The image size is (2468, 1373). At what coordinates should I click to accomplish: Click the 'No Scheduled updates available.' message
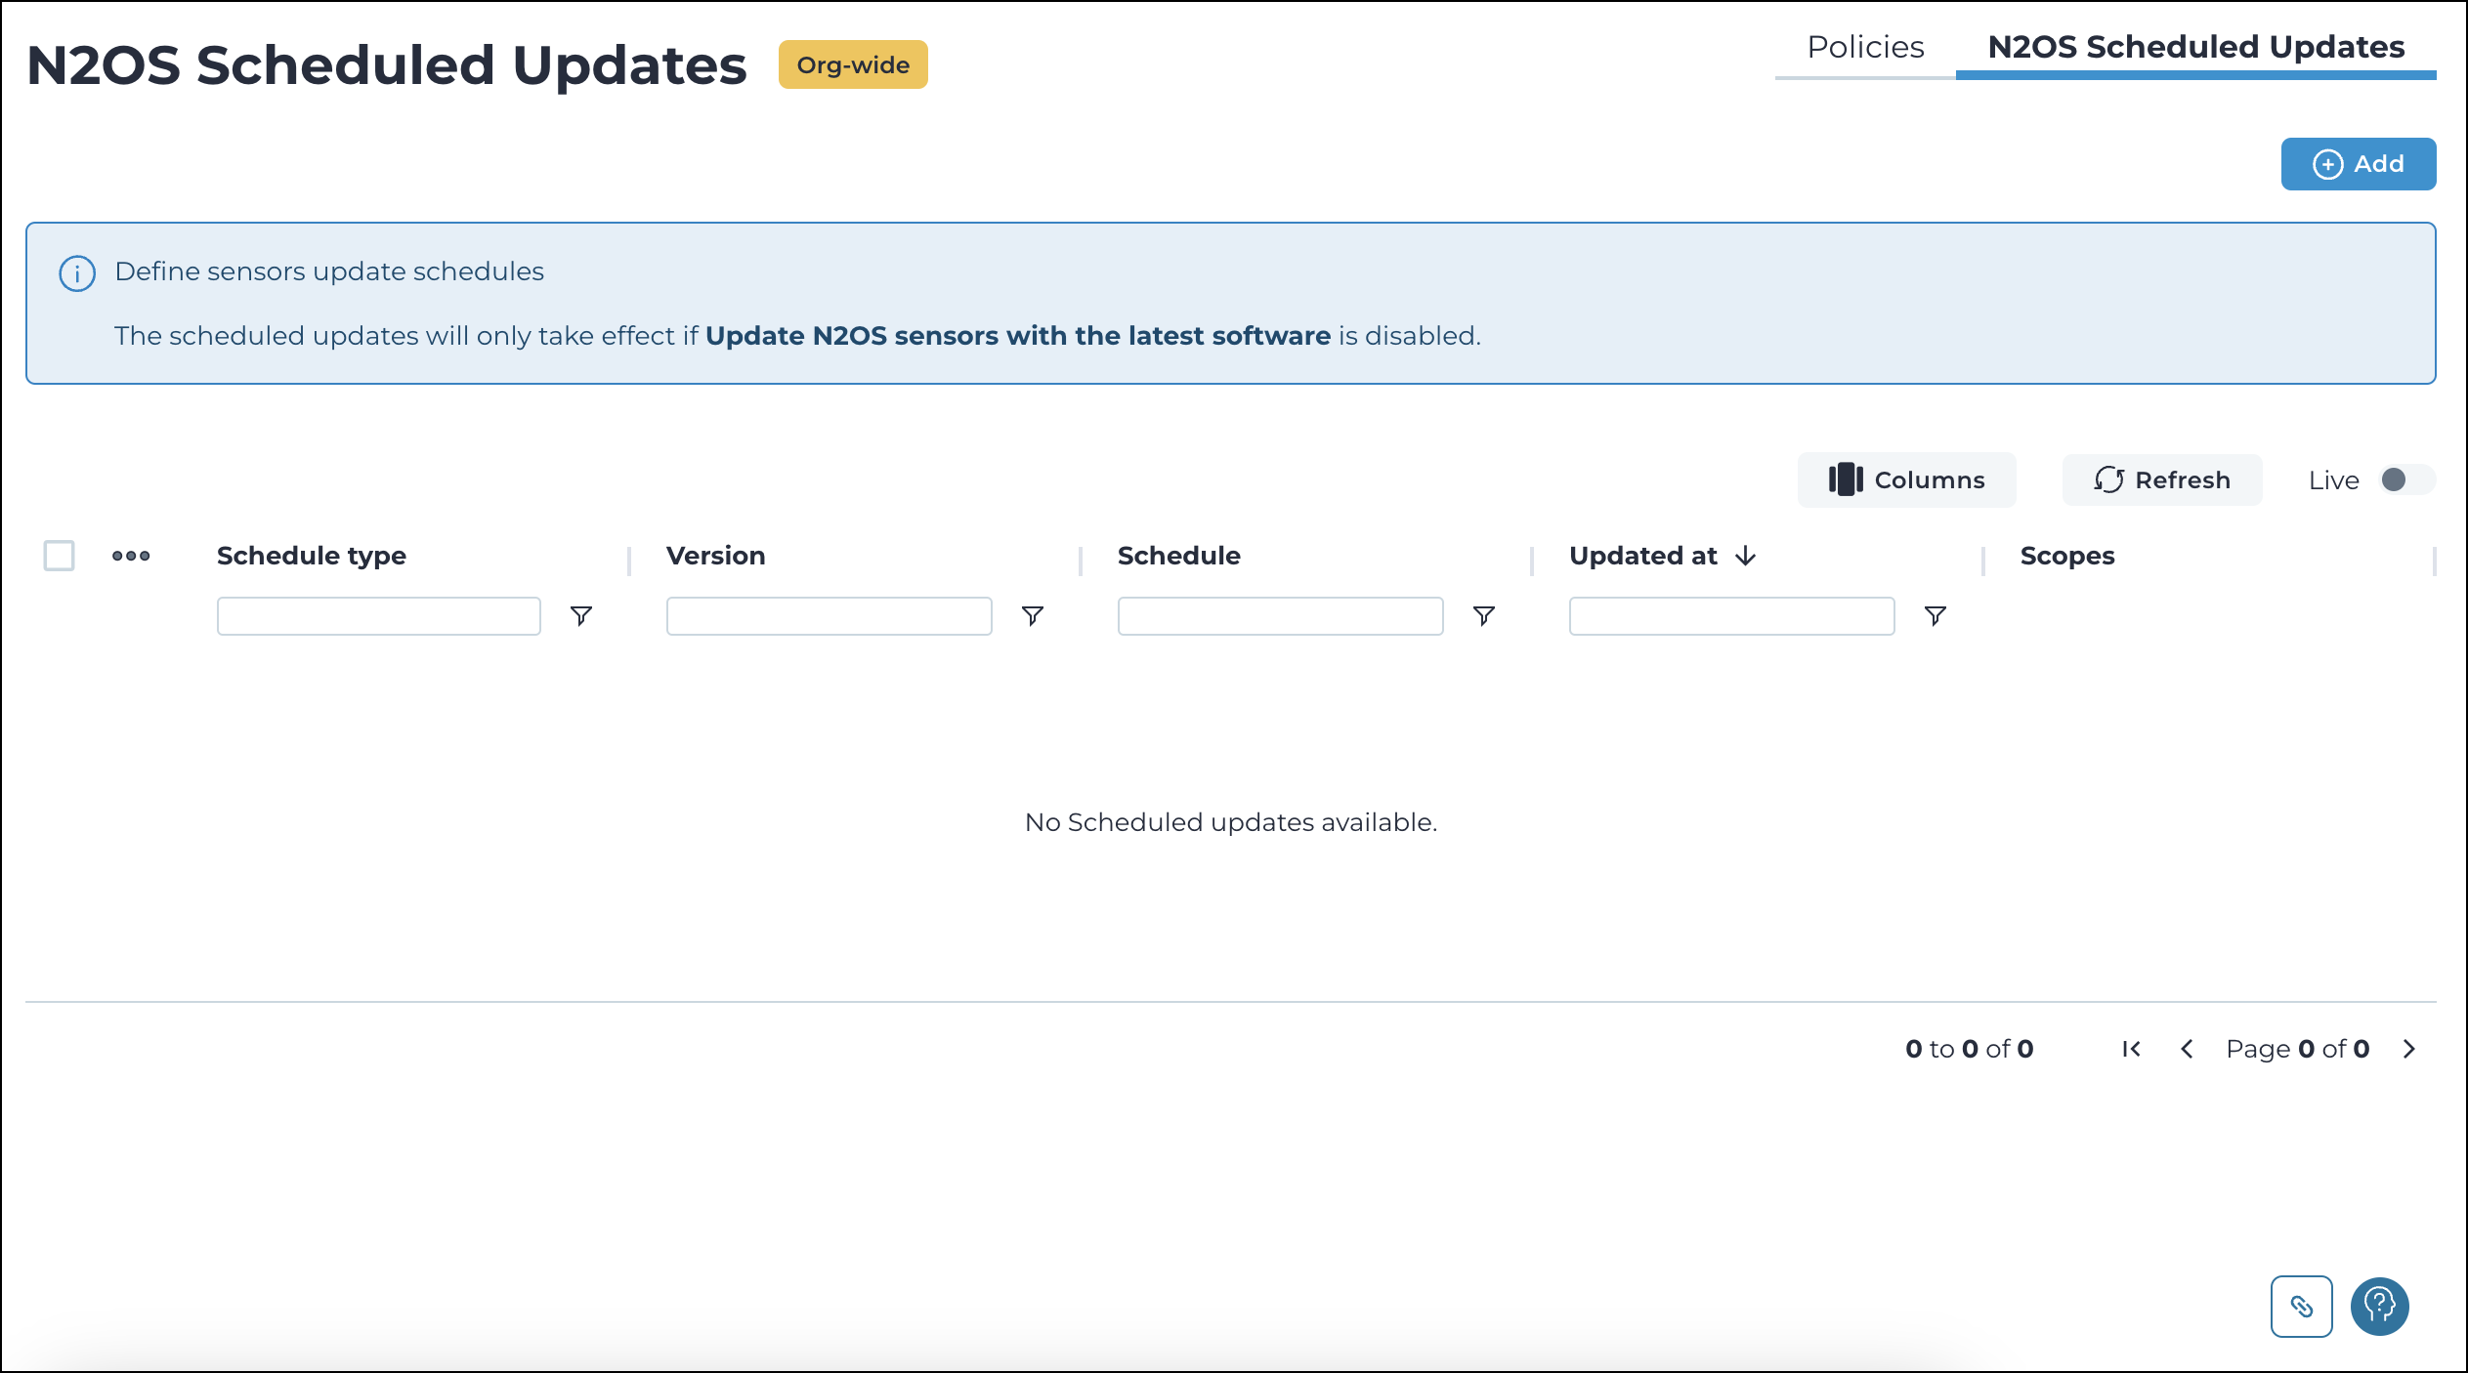tap(1231, 822)
